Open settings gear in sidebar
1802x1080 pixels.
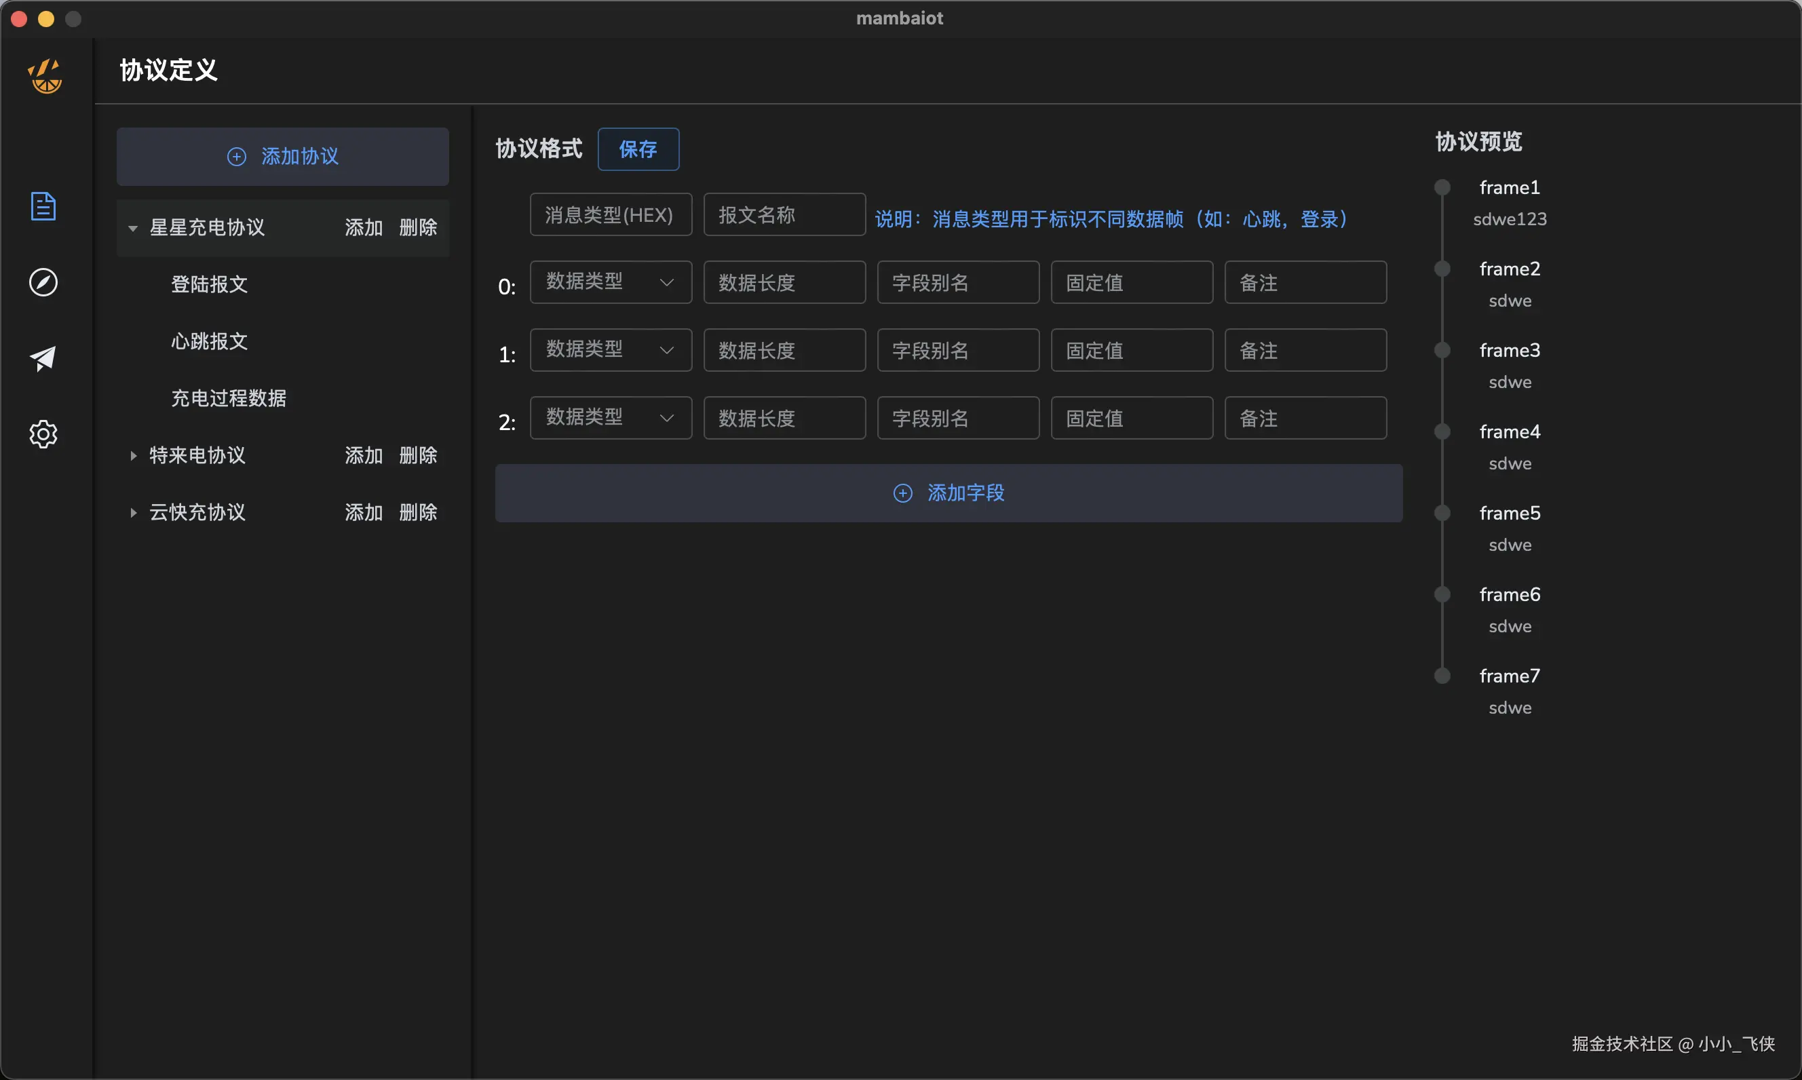tap(43, 433)
